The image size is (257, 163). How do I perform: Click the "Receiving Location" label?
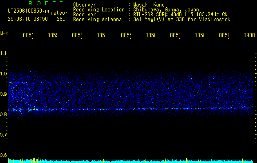99,10
